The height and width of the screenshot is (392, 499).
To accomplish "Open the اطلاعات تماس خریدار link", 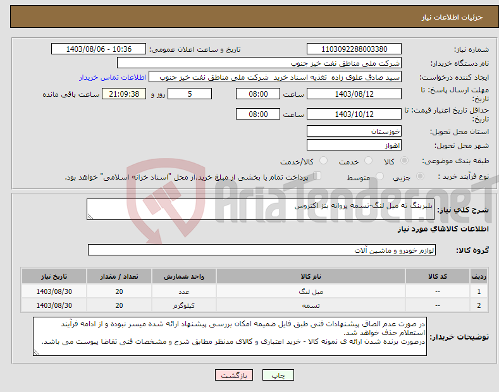I will coord(113,77).
